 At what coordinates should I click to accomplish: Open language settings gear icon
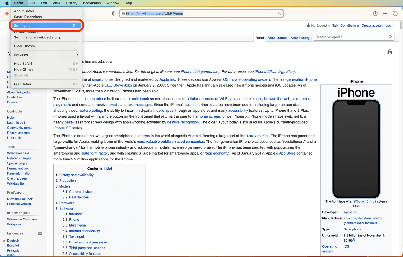(40, 233)
